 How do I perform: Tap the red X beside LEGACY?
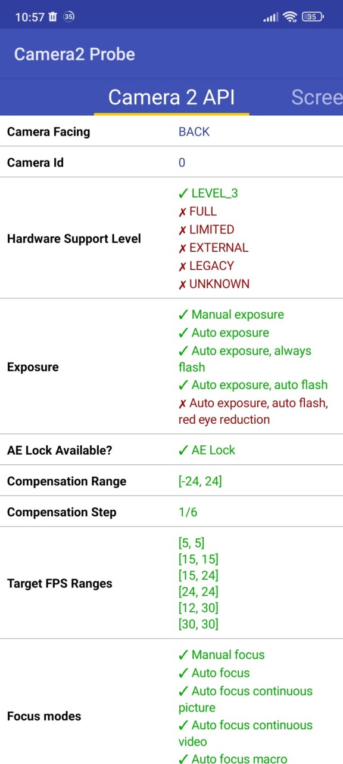coord(182,266)
